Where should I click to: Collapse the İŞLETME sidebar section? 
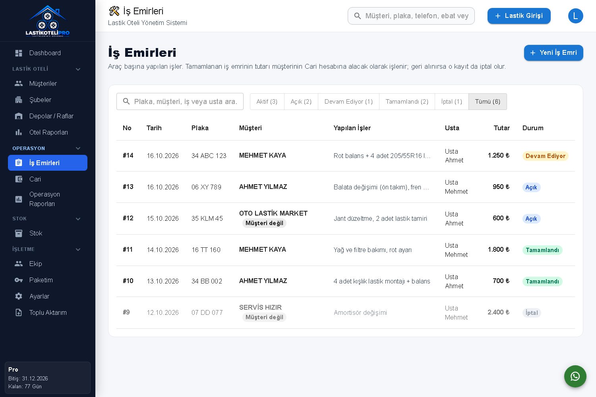pyautogui.click(x=78, y=249)
